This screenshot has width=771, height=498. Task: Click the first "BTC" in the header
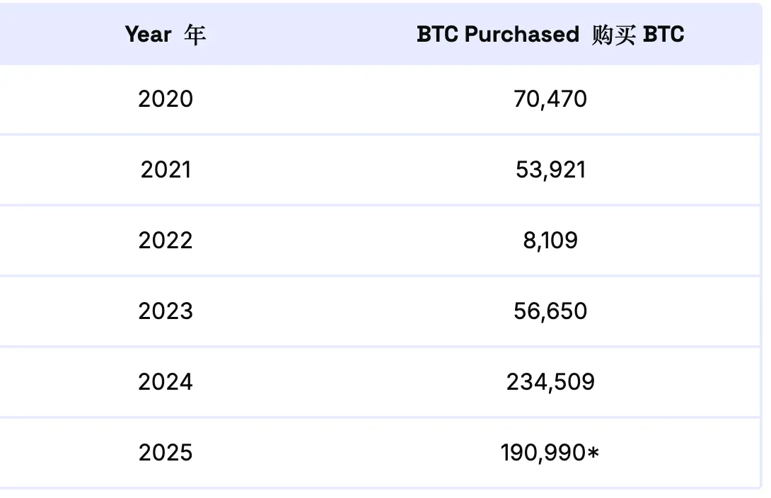[438, 34]
